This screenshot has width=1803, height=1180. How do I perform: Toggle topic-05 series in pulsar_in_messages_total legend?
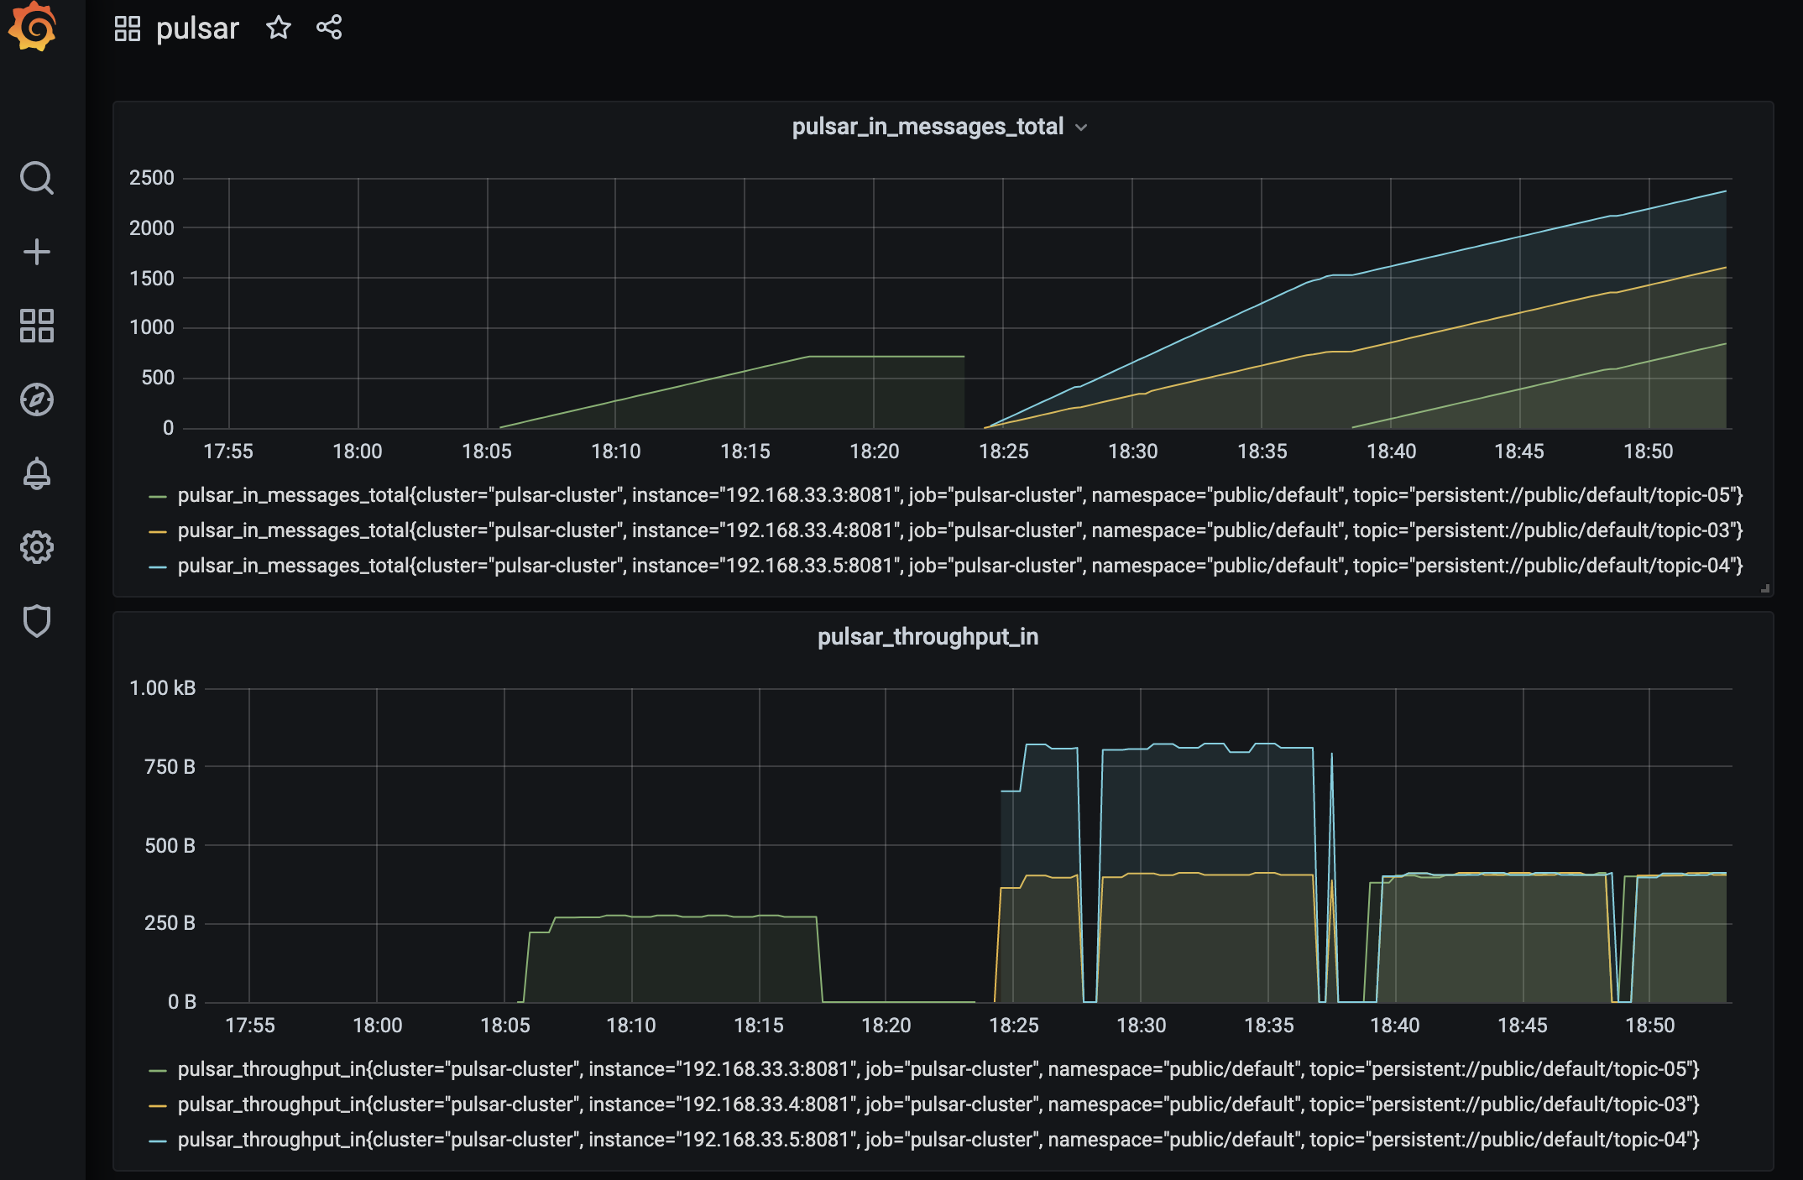(960, 495)
